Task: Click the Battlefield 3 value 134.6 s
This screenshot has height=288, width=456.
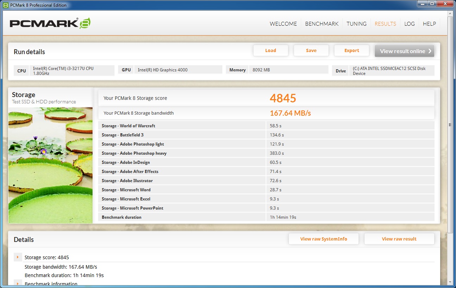Action: coord(277,135)
